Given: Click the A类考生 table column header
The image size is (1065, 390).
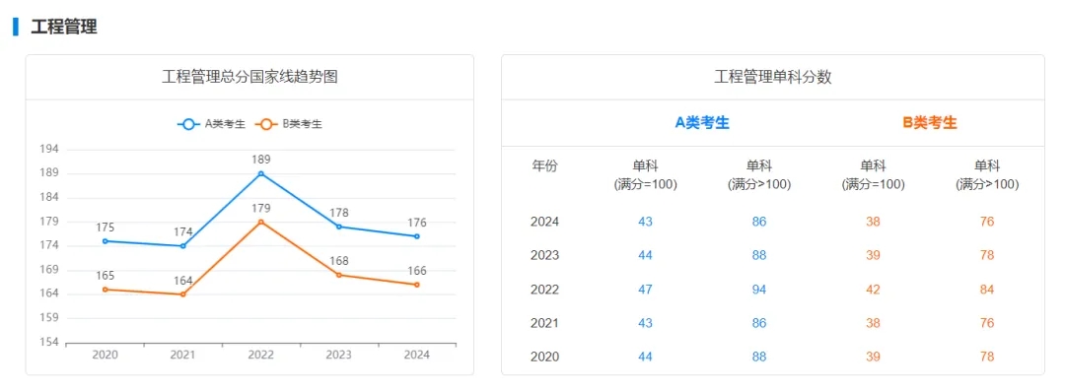Looking at the screenshot, I should (702, 123).
